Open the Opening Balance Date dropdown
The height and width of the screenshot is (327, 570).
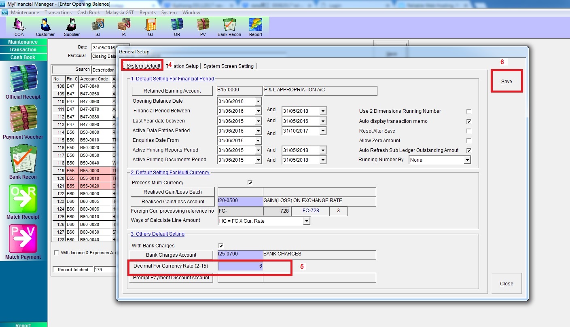pyautogui.click(x=258, y=101)
